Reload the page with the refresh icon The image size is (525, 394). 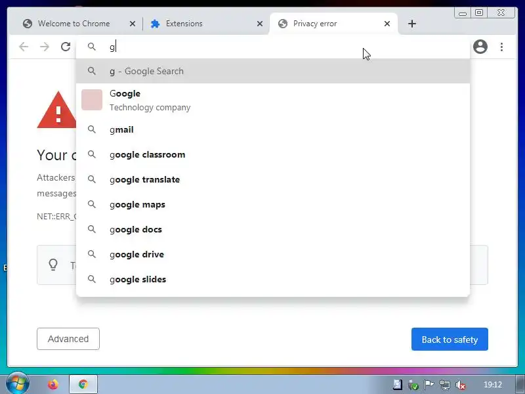tap(66, 47)
